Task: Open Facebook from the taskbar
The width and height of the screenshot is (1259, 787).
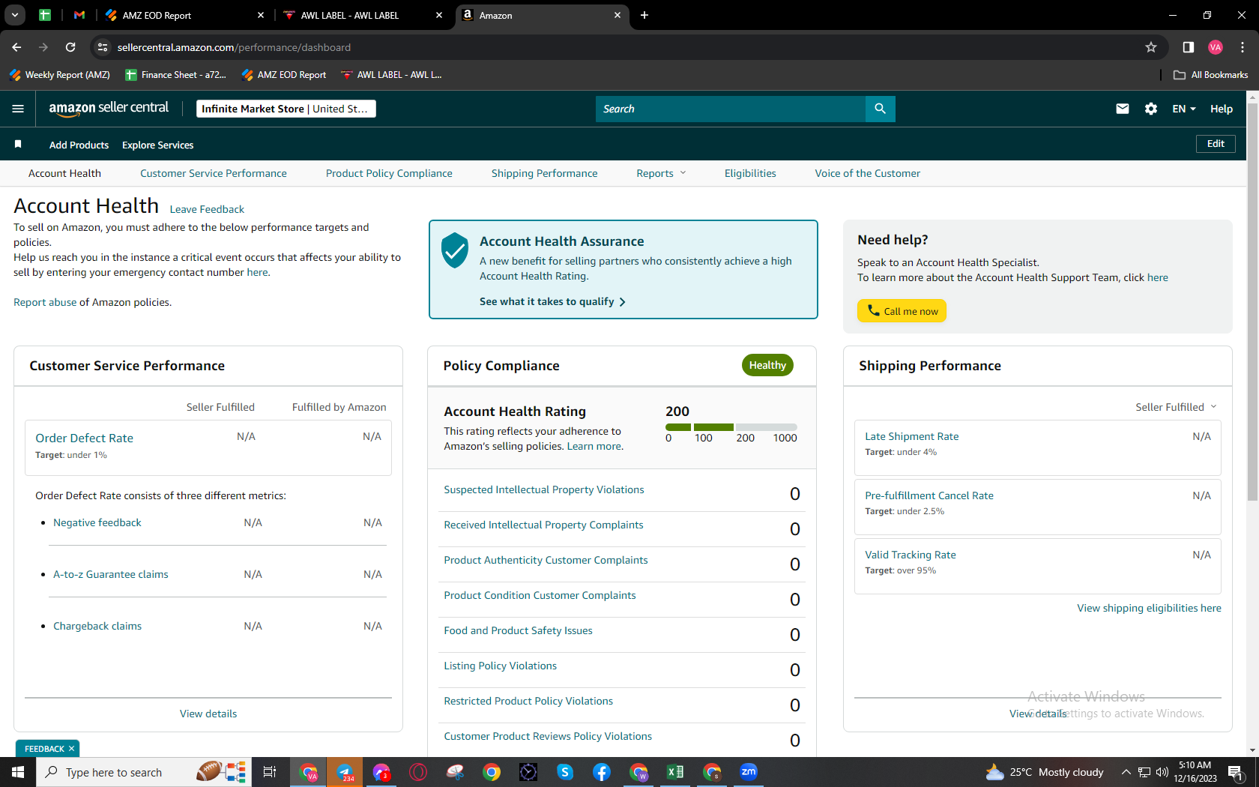Action: coord(602,772)
